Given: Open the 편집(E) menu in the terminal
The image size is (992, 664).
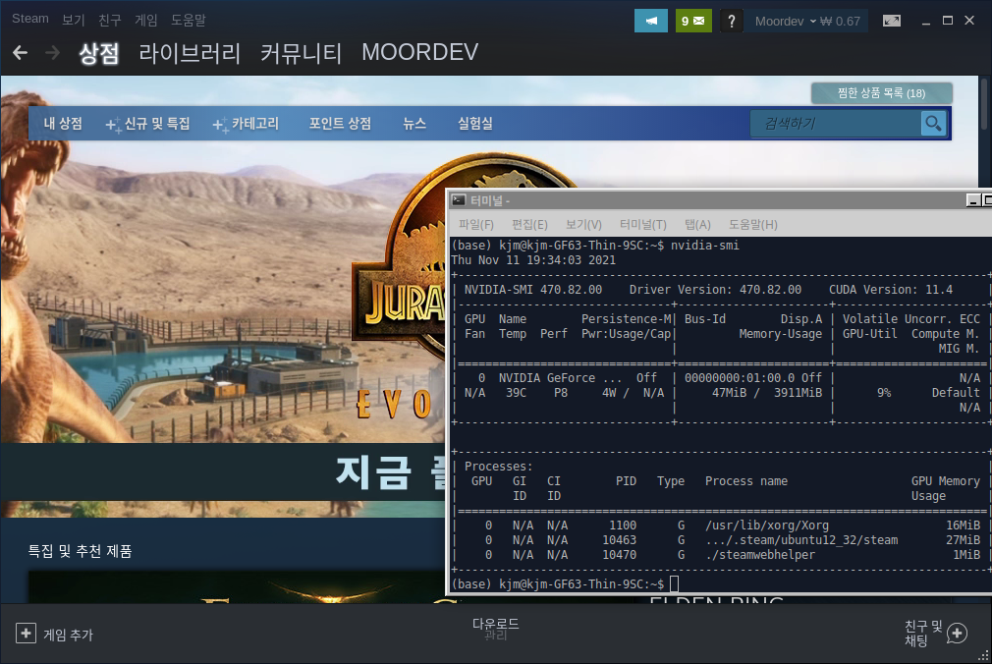Looking at the screenshot, I should coord(529,225).
